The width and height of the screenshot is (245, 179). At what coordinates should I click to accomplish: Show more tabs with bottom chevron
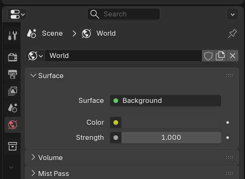tap(11, 167)
